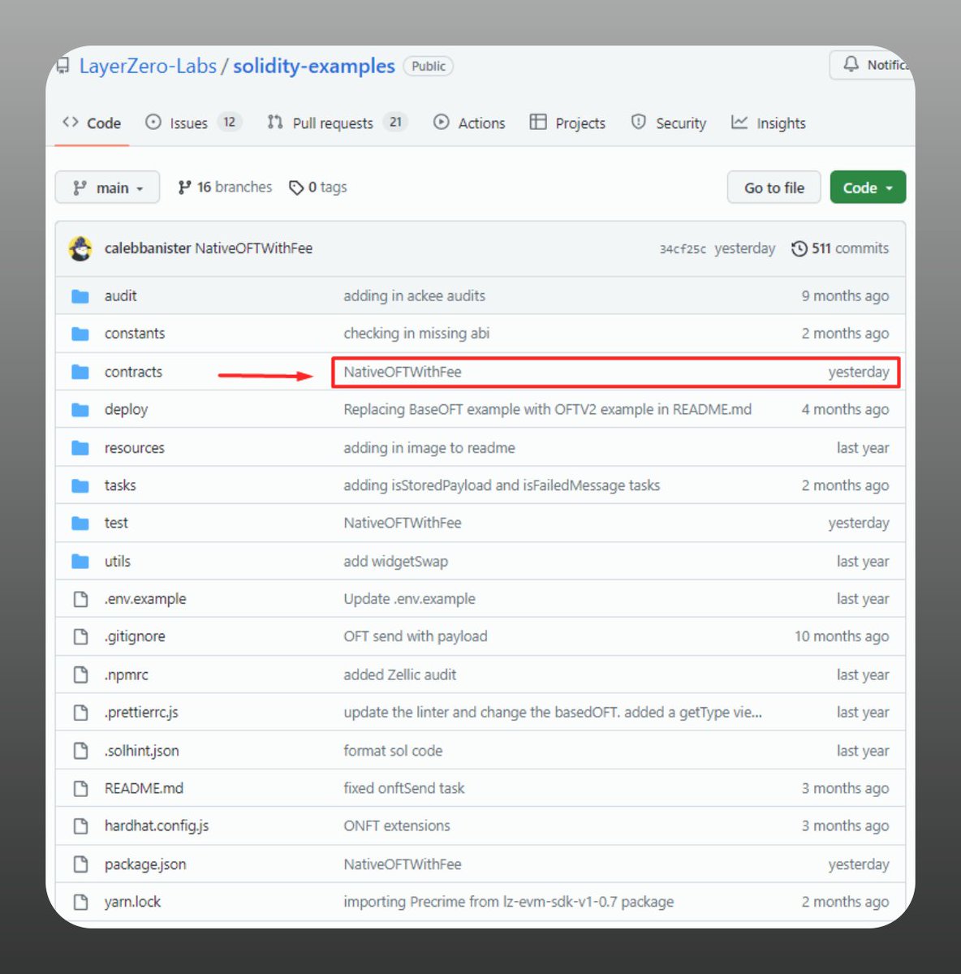This screenshot has width=961, height=974.
Task: Click the Notifications bell icon
Action: click(x=851, y=64)
